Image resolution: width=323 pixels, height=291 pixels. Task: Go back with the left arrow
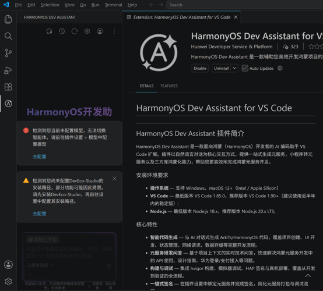[x=152, y=5]
